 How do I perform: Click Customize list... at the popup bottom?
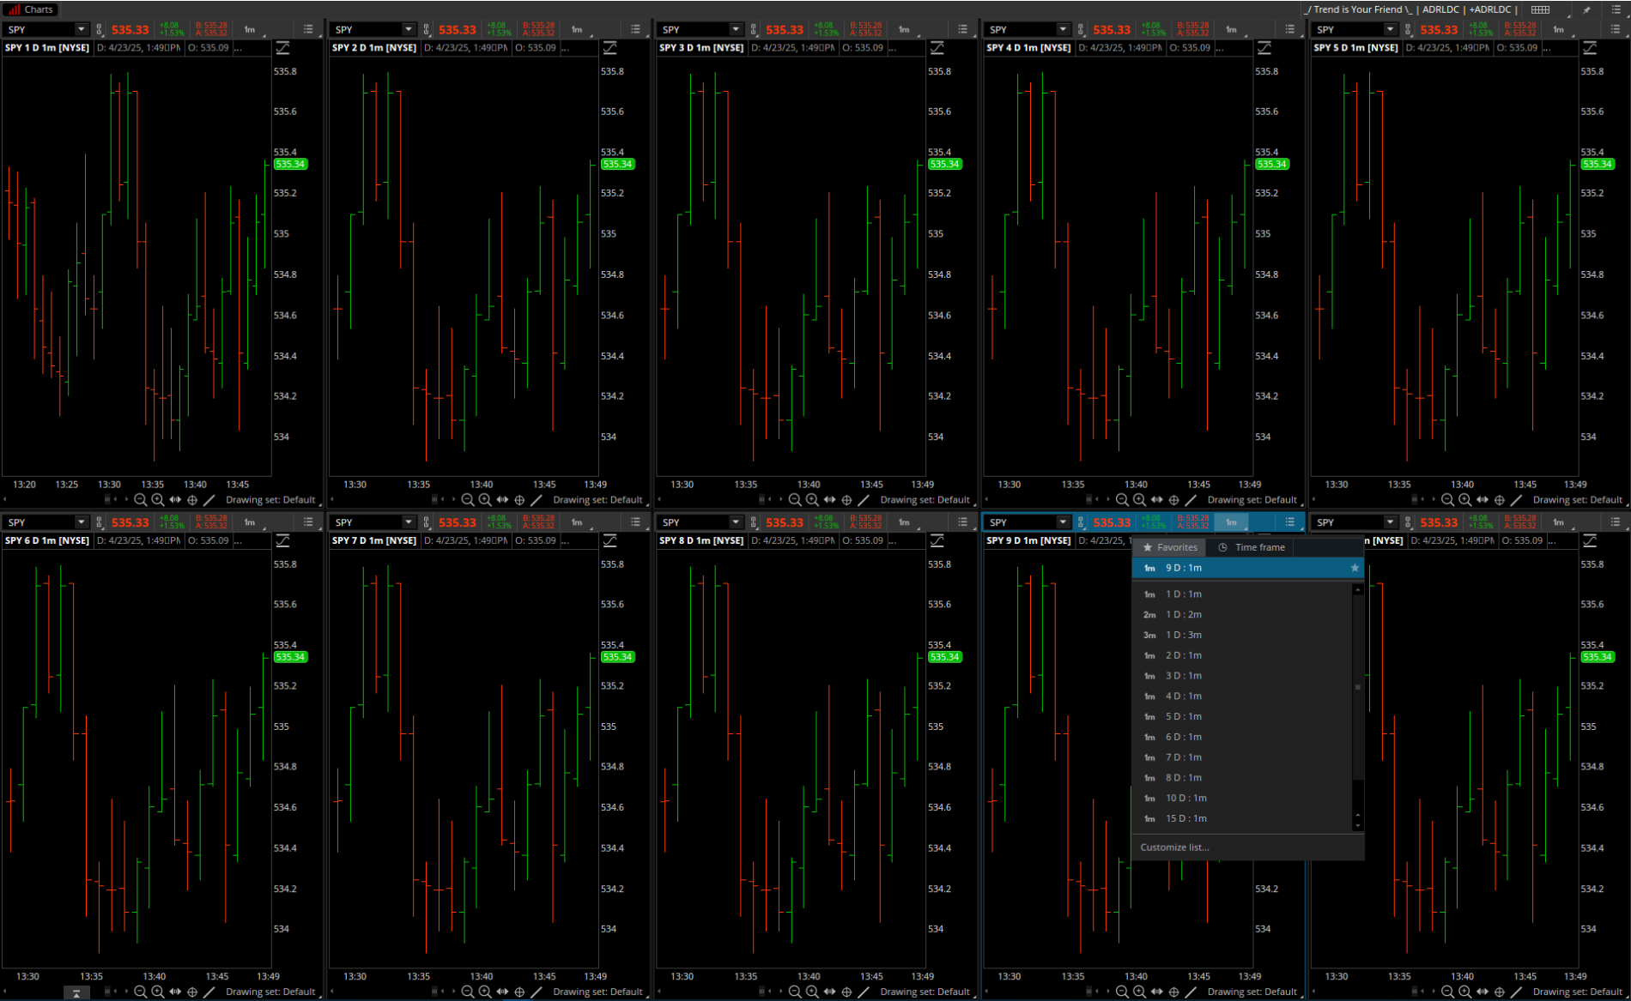pos(1174,847)
